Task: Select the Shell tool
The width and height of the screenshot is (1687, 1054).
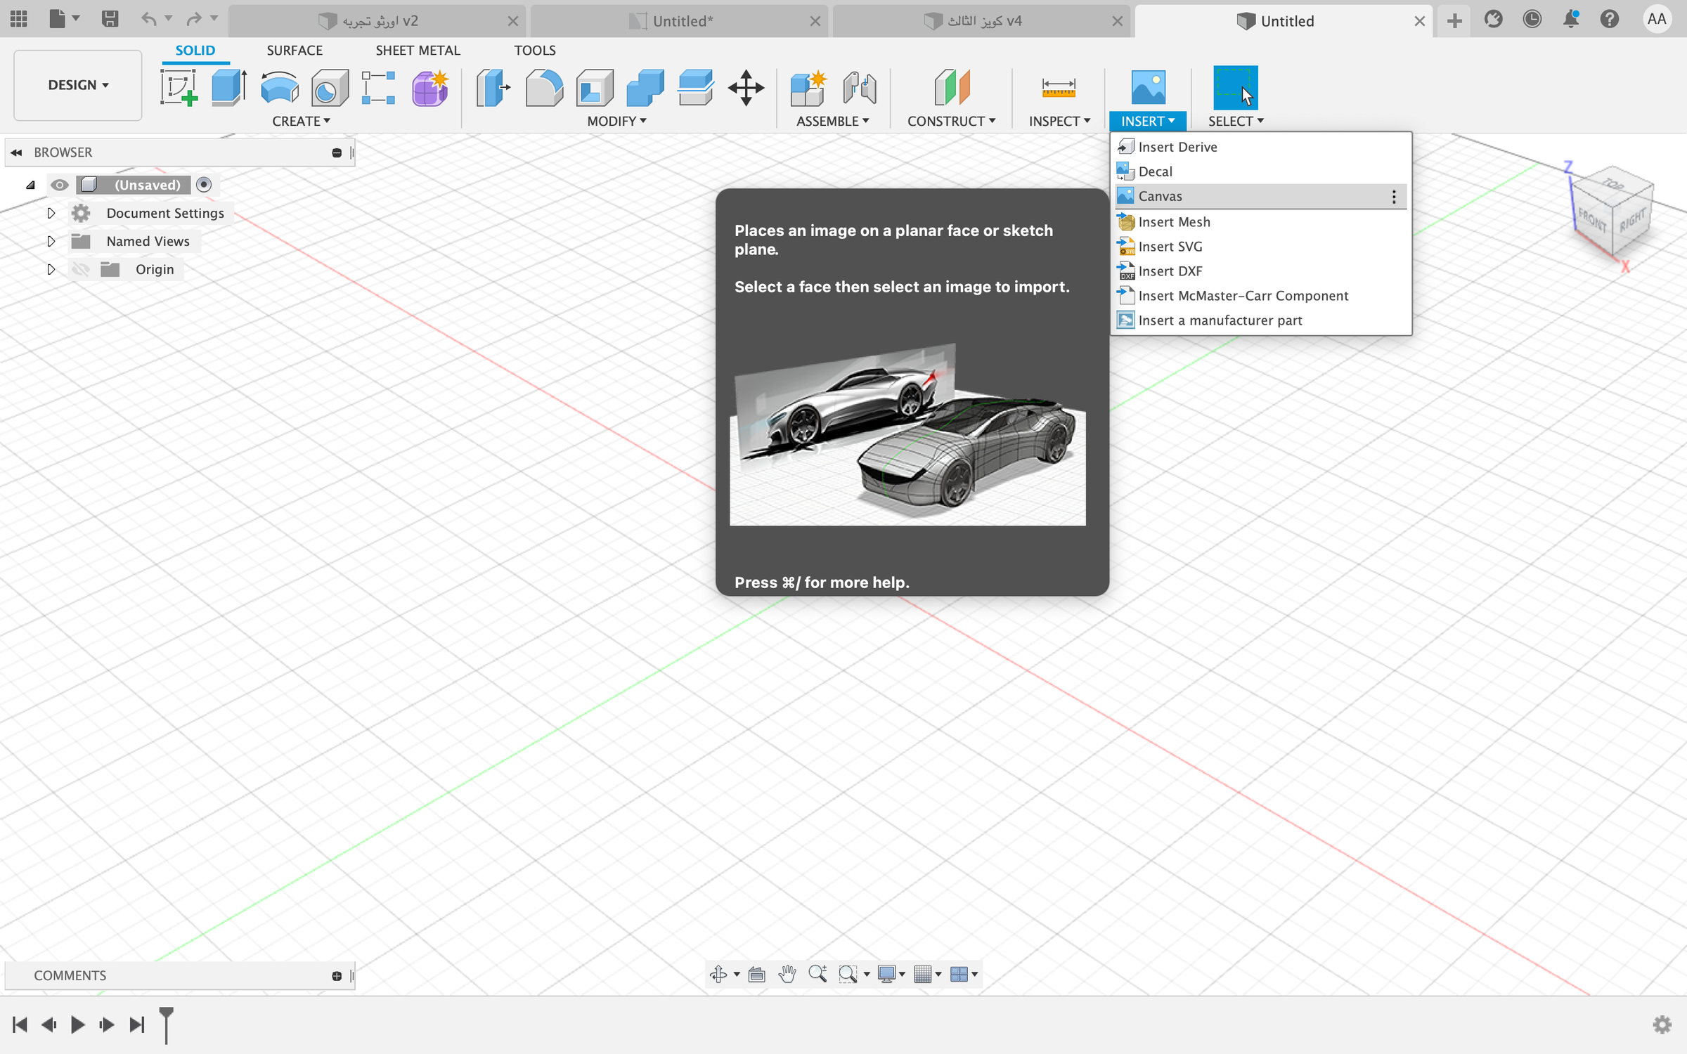Action: coord(595,88)
